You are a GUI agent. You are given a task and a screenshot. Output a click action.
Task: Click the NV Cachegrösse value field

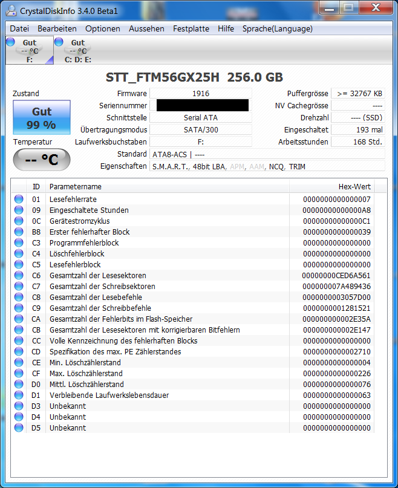click(x=358, y=105)
